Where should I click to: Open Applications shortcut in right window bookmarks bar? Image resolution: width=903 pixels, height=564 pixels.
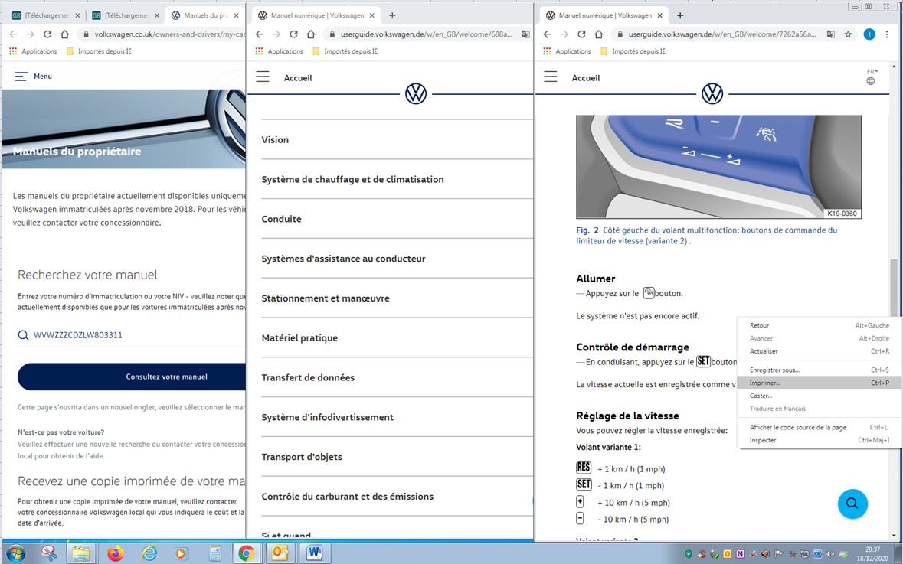[x=568, y=51]
